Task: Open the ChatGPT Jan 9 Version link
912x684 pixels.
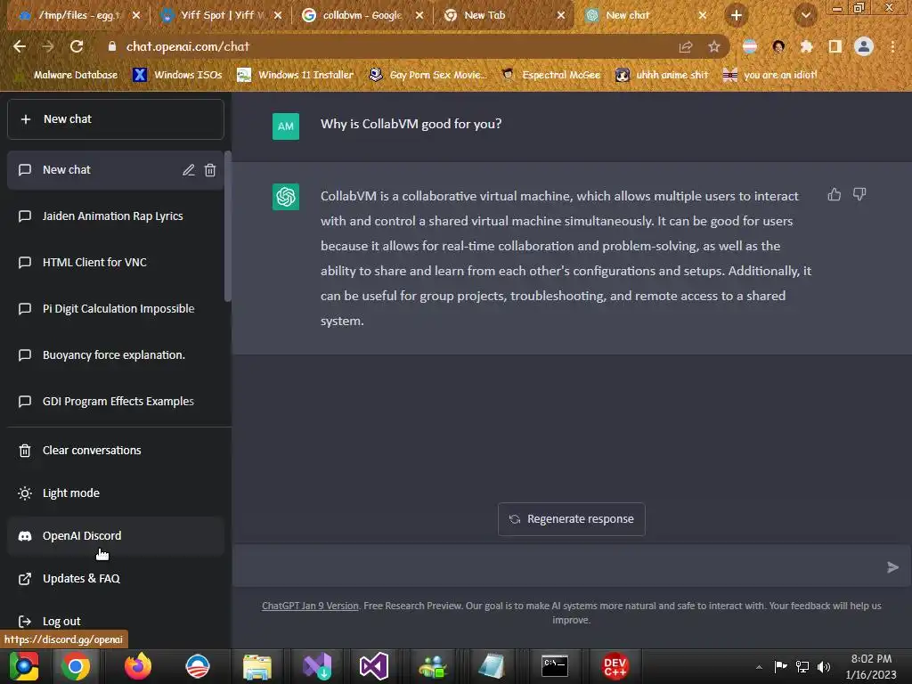Action: 310,606
